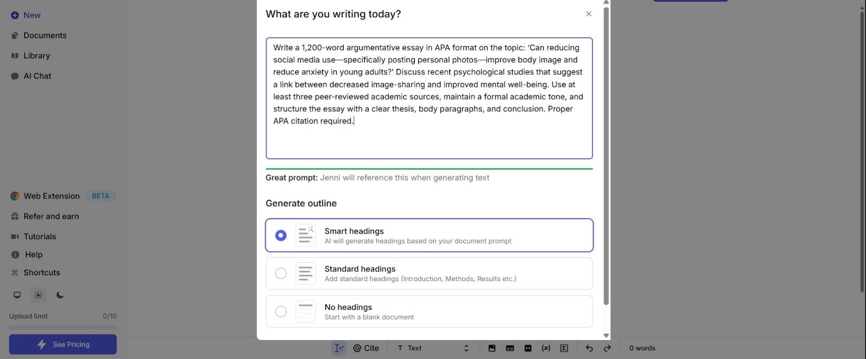Click the Upload limit progress bar
Image resolution: width=866 pixels, height=359 pixels.
[63, 327]
